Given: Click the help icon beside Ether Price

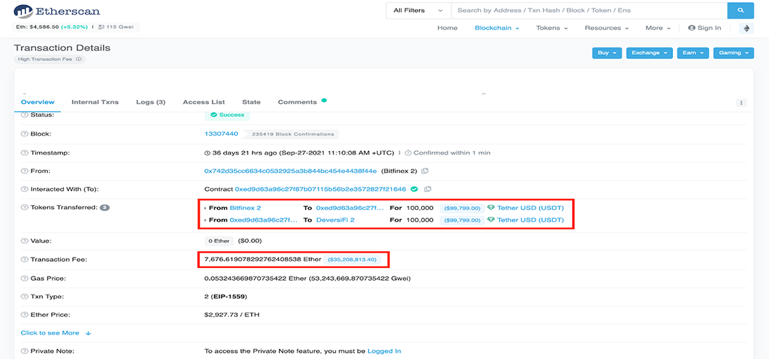Looking at the screenshot, I should coord(24,314).
